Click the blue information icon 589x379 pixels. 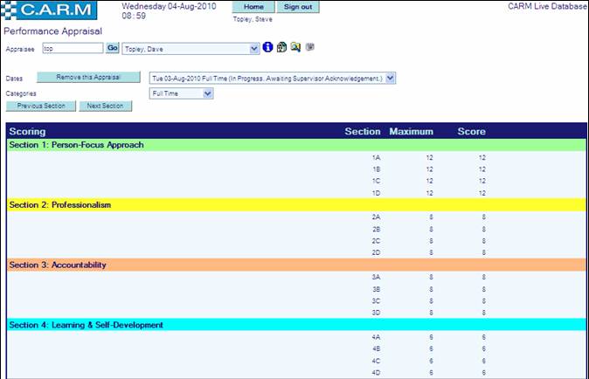click(x=268, y=47)
